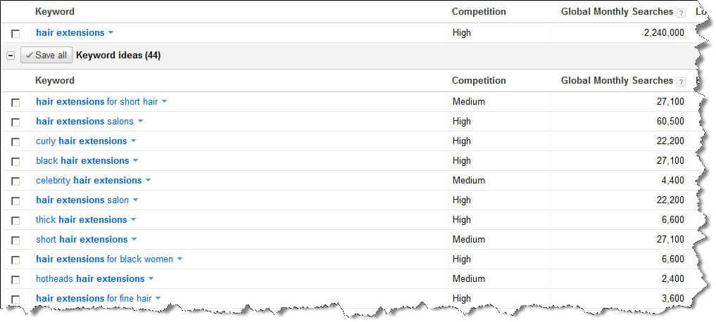Sort by the top Competition column header
Viewport: 716px width, 322px height.
pyautogui.click(x=478, y=12)
